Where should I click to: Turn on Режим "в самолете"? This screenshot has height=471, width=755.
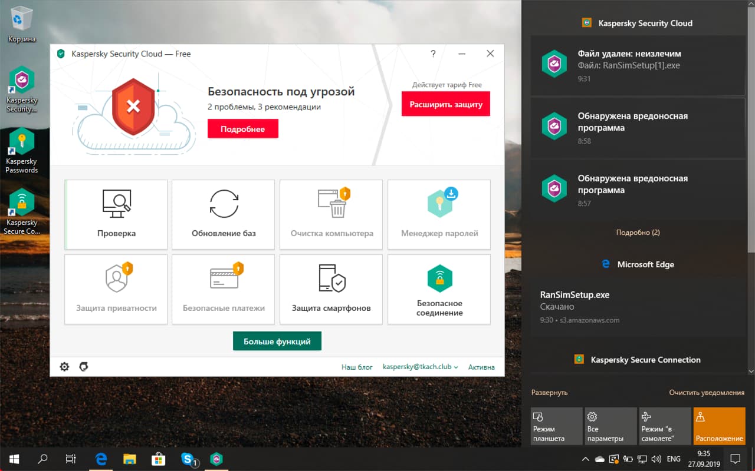(665, 426)
